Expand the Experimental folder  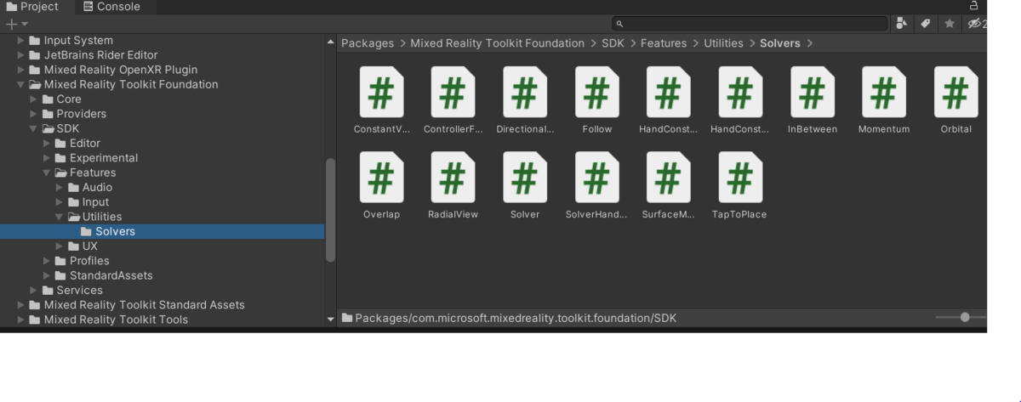[47, 158]
